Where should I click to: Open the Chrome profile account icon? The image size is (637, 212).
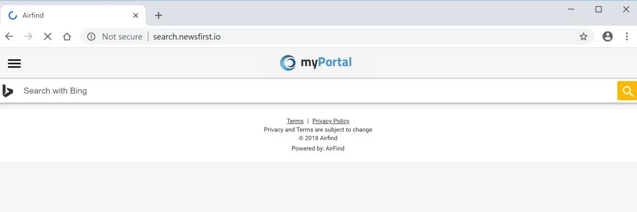tap(607, 37)
